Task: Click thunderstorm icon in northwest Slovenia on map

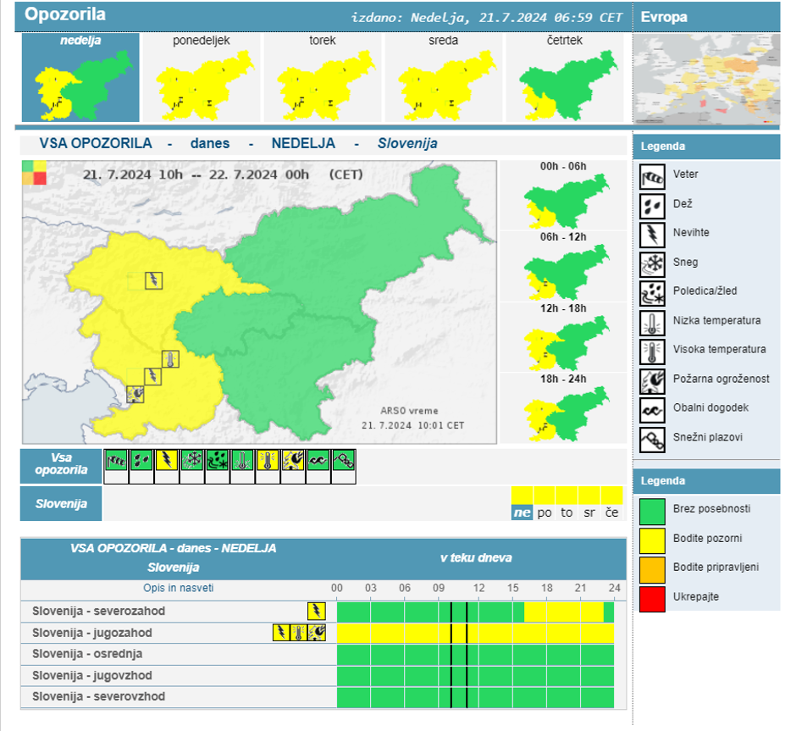Action: (x=153, y=280)
